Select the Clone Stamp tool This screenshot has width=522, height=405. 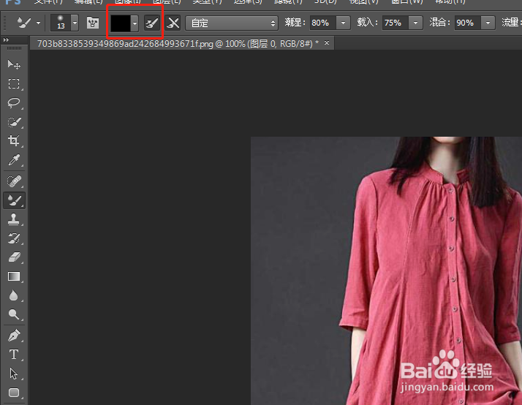[14, 219]
